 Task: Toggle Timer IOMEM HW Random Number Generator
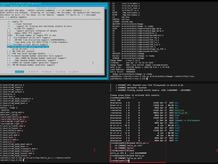[x=37, y=58]
